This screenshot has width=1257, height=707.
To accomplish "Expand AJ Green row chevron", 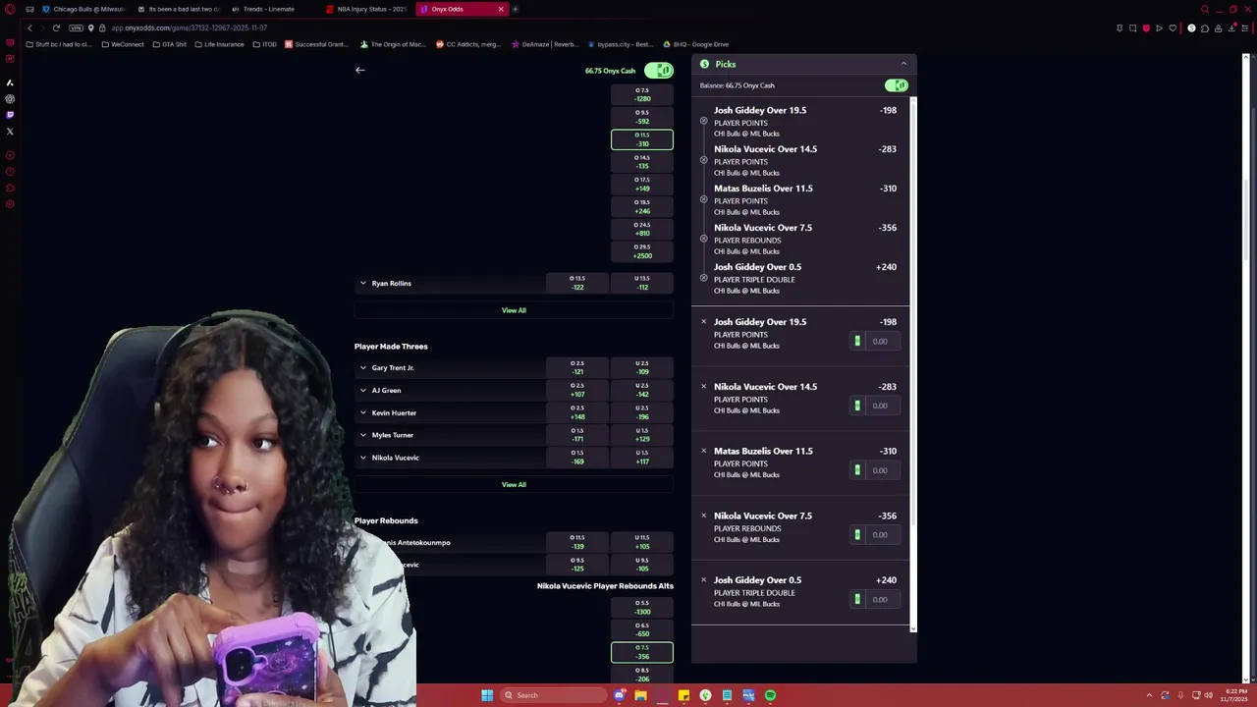I will pyautogui.click(x=362, y=390).
